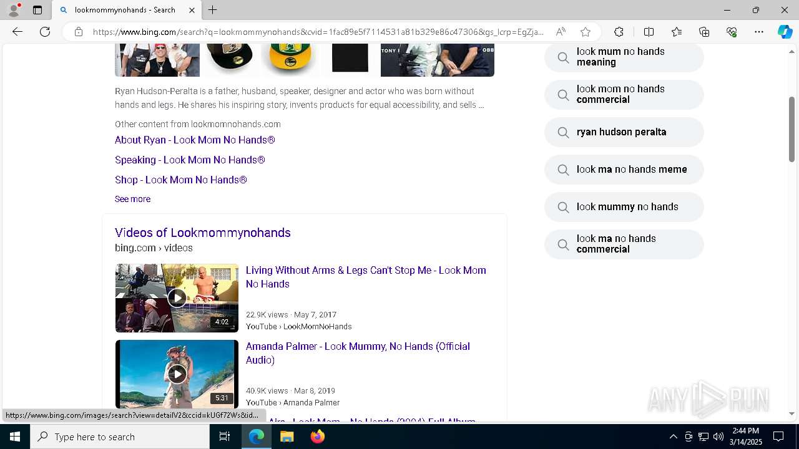View site information lock icon

pos(79,32)
